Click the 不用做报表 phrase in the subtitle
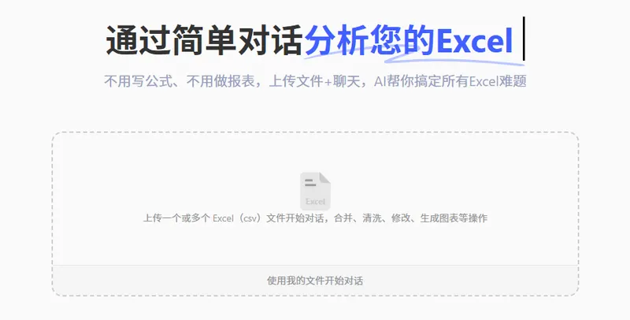The width and height of the screenshot is (630, 320). pos(220,81)
